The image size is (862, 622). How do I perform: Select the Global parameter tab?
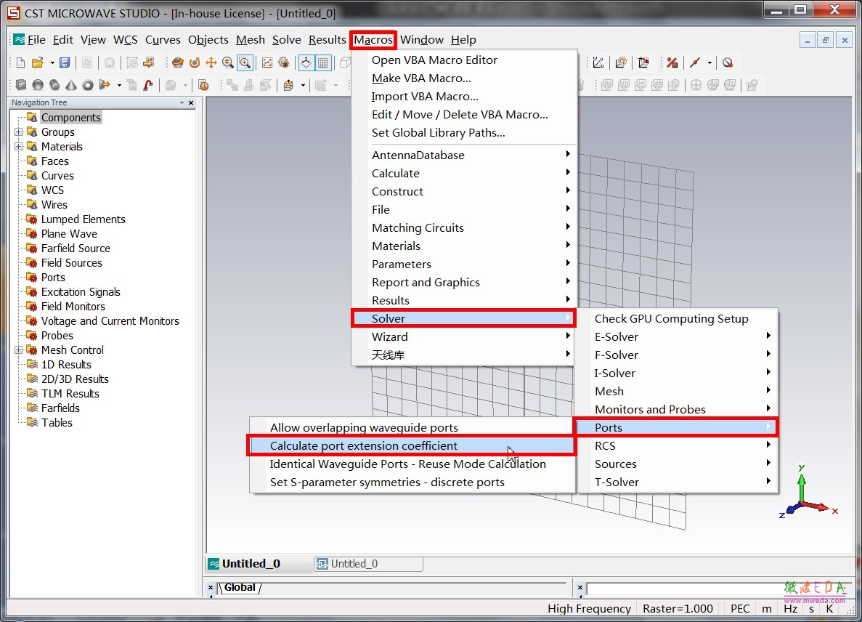pyautogui.click(x=240, y=587)
